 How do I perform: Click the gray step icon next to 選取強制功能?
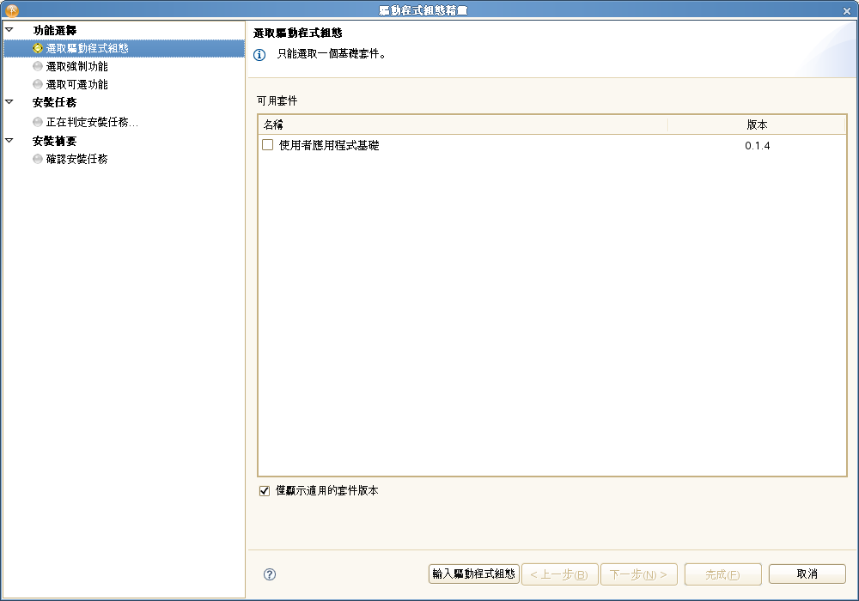pos(38,66)
